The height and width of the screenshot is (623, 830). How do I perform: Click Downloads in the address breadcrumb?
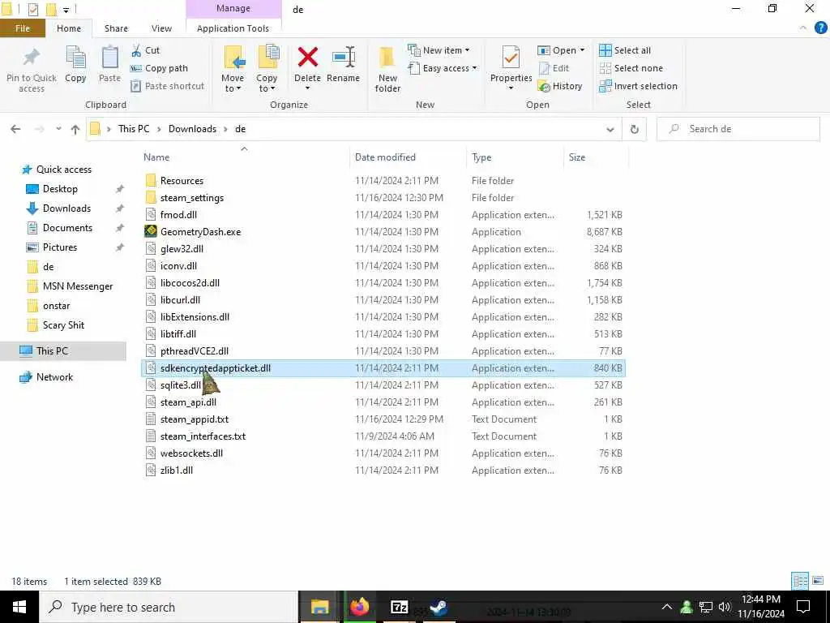192,129
